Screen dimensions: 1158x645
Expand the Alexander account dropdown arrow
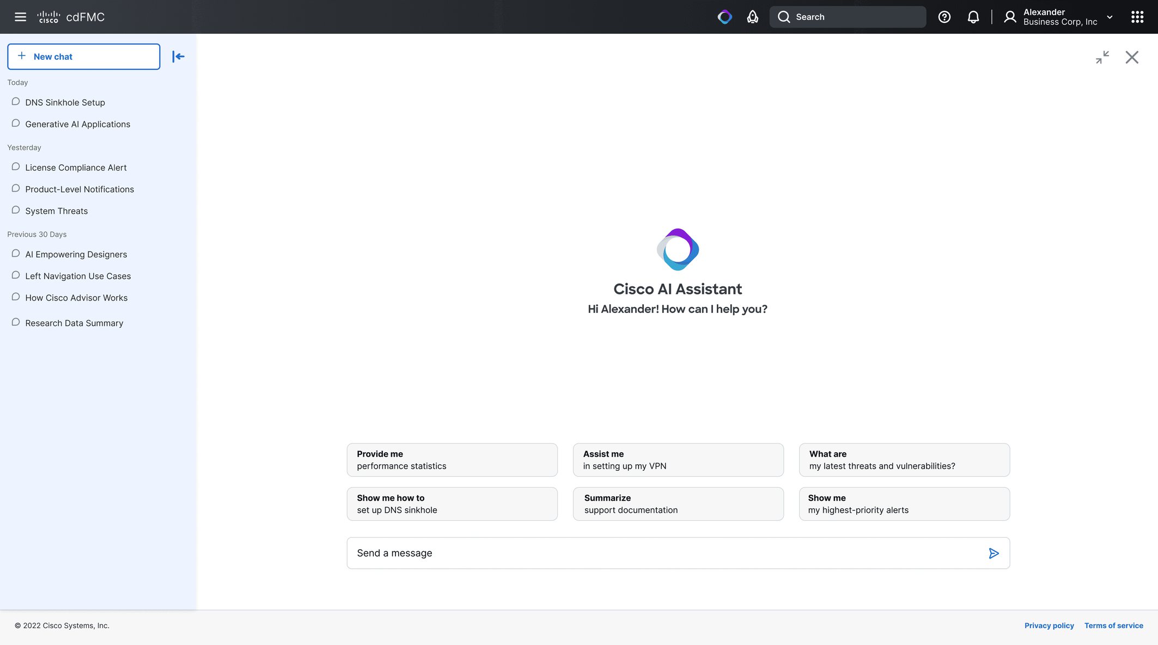[1110, 17]
